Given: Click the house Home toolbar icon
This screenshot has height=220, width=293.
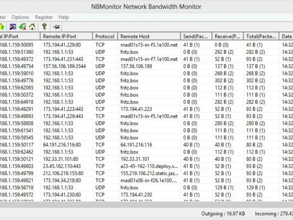Looking at the screenshot, I should click(32, 27).
